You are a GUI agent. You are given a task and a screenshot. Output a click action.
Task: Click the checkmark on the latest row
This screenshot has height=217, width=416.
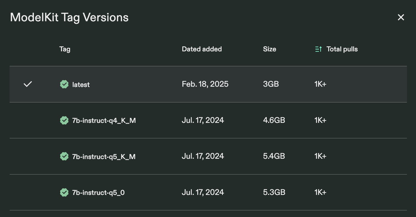tap(28, 84)
